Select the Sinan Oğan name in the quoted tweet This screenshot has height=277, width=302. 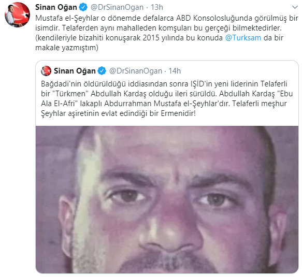coord(75,71)
